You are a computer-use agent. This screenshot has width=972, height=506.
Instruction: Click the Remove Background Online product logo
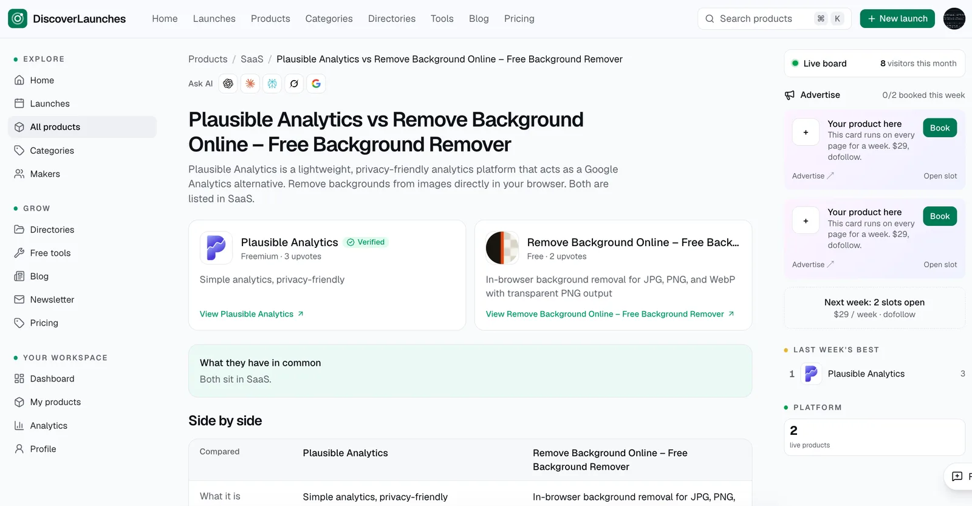coord(502,248)
